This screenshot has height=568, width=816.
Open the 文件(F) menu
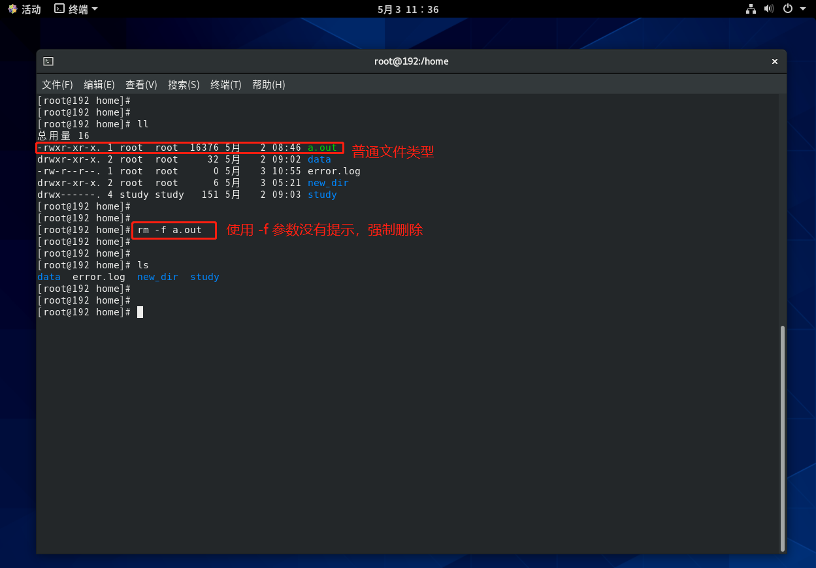point(57,85)
